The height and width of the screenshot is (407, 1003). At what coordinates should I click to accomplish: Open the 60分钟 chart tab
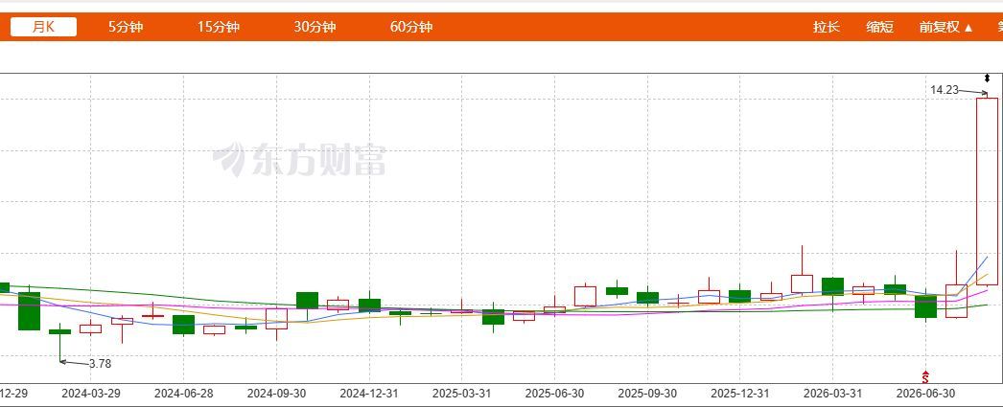411,27
